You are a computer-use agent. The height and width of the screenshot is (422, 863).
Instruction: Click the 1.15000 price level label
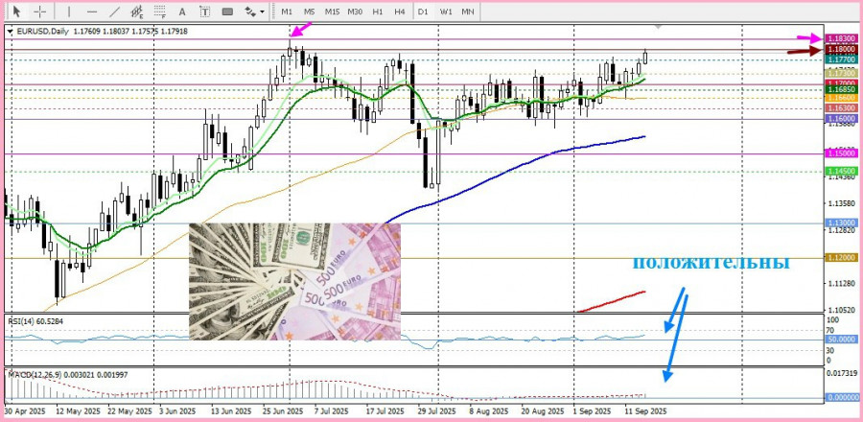coord(840,153)
